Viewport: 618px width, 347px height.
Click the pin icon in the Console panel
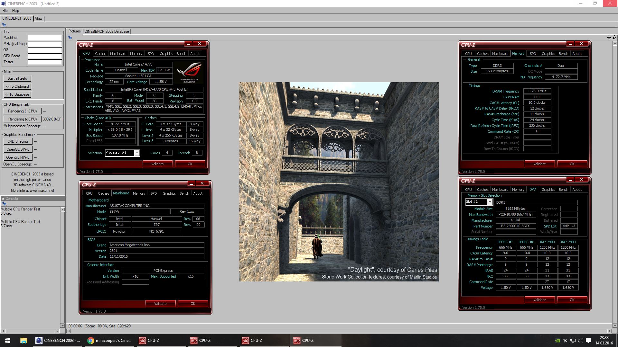[4, 204]
